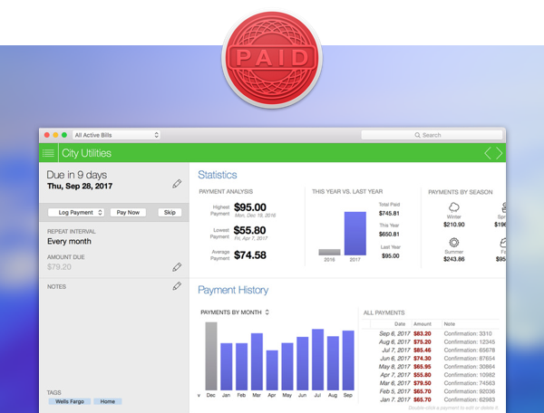The width and height of the screenshot is (544, 413).
Task: Click Confirmation: 3310 note
Action: [468, 333]
